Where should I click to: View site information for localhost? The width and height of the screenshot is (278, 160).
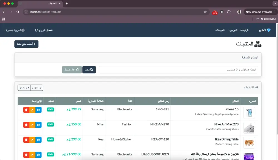[26, 12]
